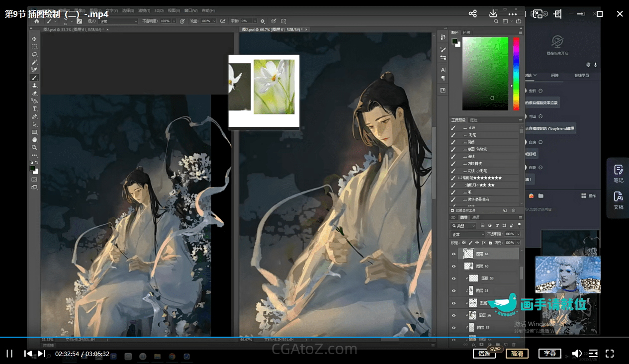Image resolution: width=629 pixels, height=364 pixels.
Task: Select the Brush tool in toolbar
Action: click(34, 78)
